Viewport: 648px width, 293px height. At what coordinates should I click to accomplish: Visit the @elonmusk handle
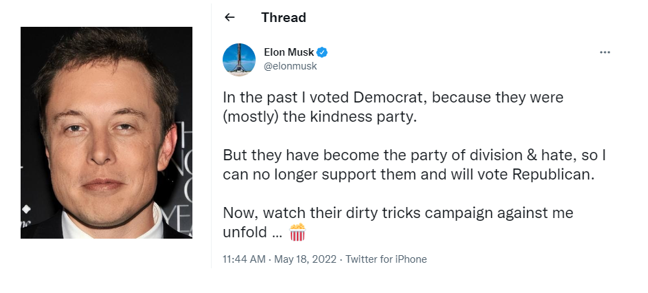pyautogui.click(x=290, y=66)
